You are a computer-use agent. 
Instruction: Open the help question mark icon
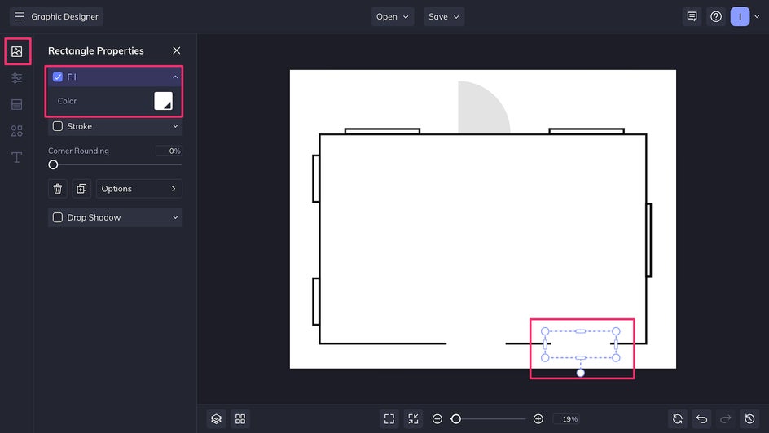tap(716, 16)
